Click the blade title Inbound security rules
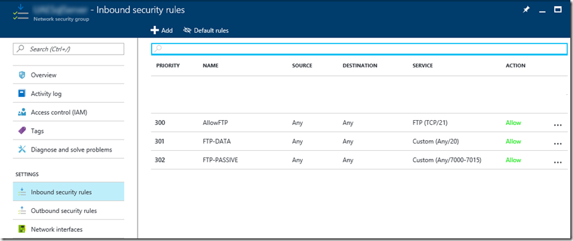This screenshot has width=573, height=241. (141, 10)
